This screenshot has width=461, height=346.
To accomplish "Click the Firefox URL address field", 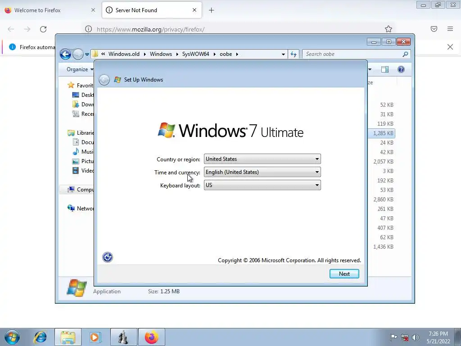I will coord(235,29).
